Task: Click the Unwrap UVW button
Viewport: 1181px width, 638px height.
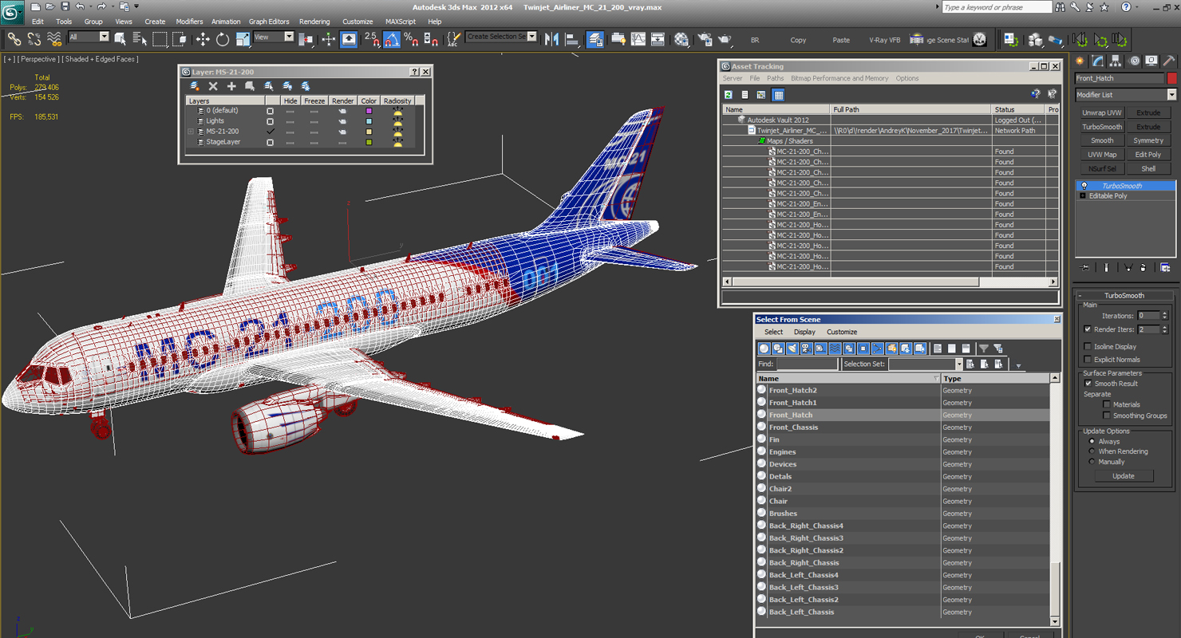Action: tap(1102, 113)
